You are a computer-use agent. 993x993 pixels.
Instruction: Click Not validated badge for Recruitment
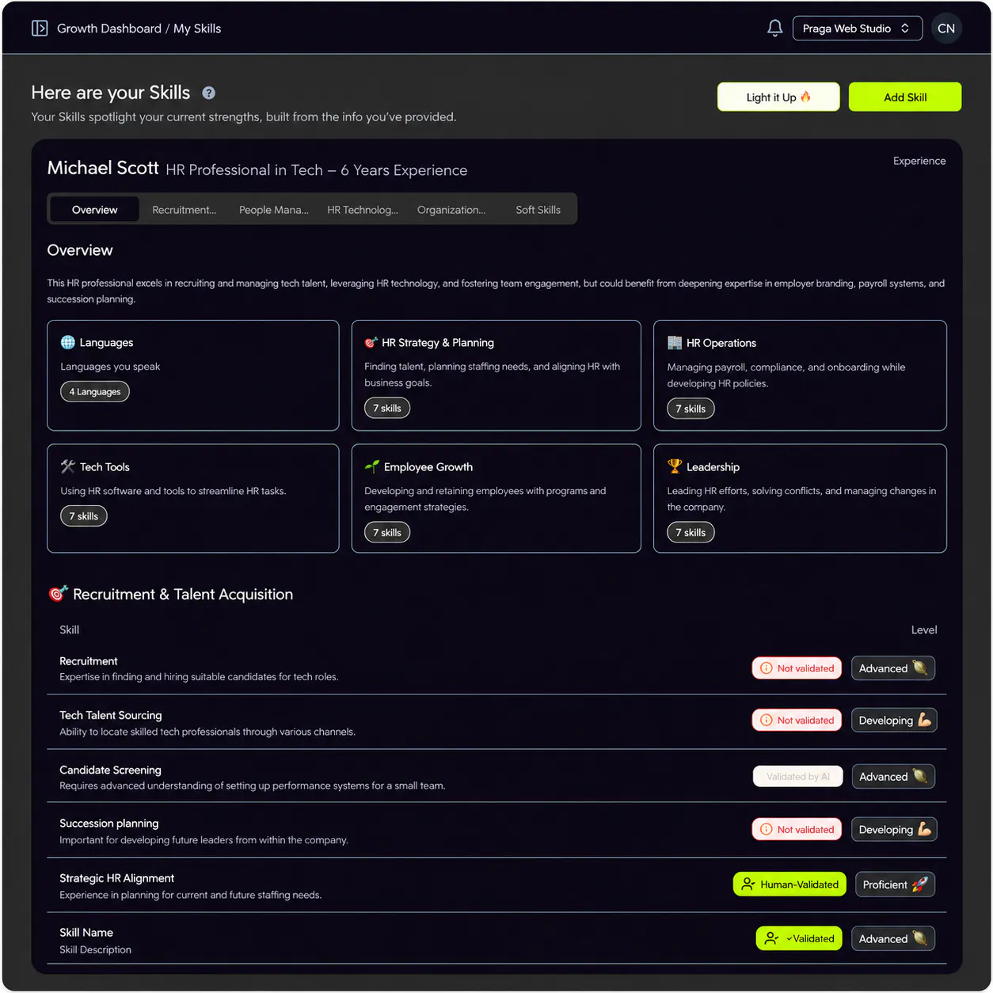coord(797,668)
